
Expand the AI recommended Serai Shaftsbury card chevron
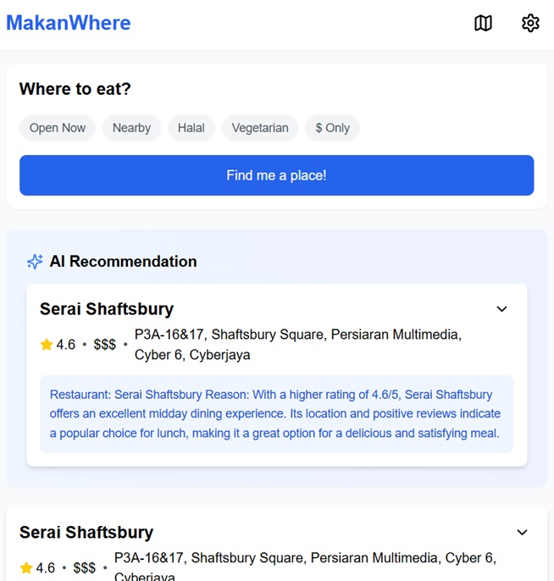[x=501, y=309]
